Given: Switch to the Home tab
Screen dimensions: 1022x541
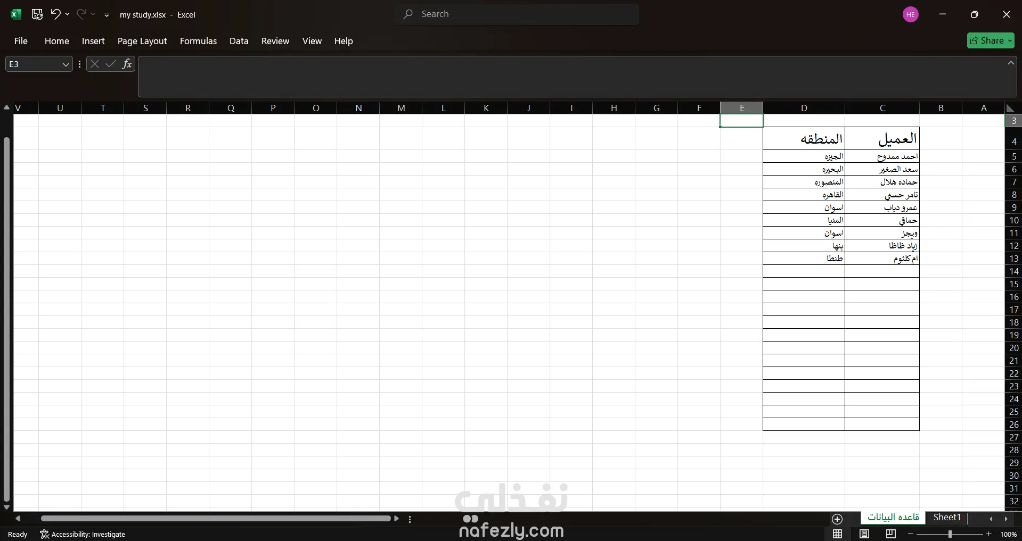Looking at the screenshot, I should click(56, 41).
